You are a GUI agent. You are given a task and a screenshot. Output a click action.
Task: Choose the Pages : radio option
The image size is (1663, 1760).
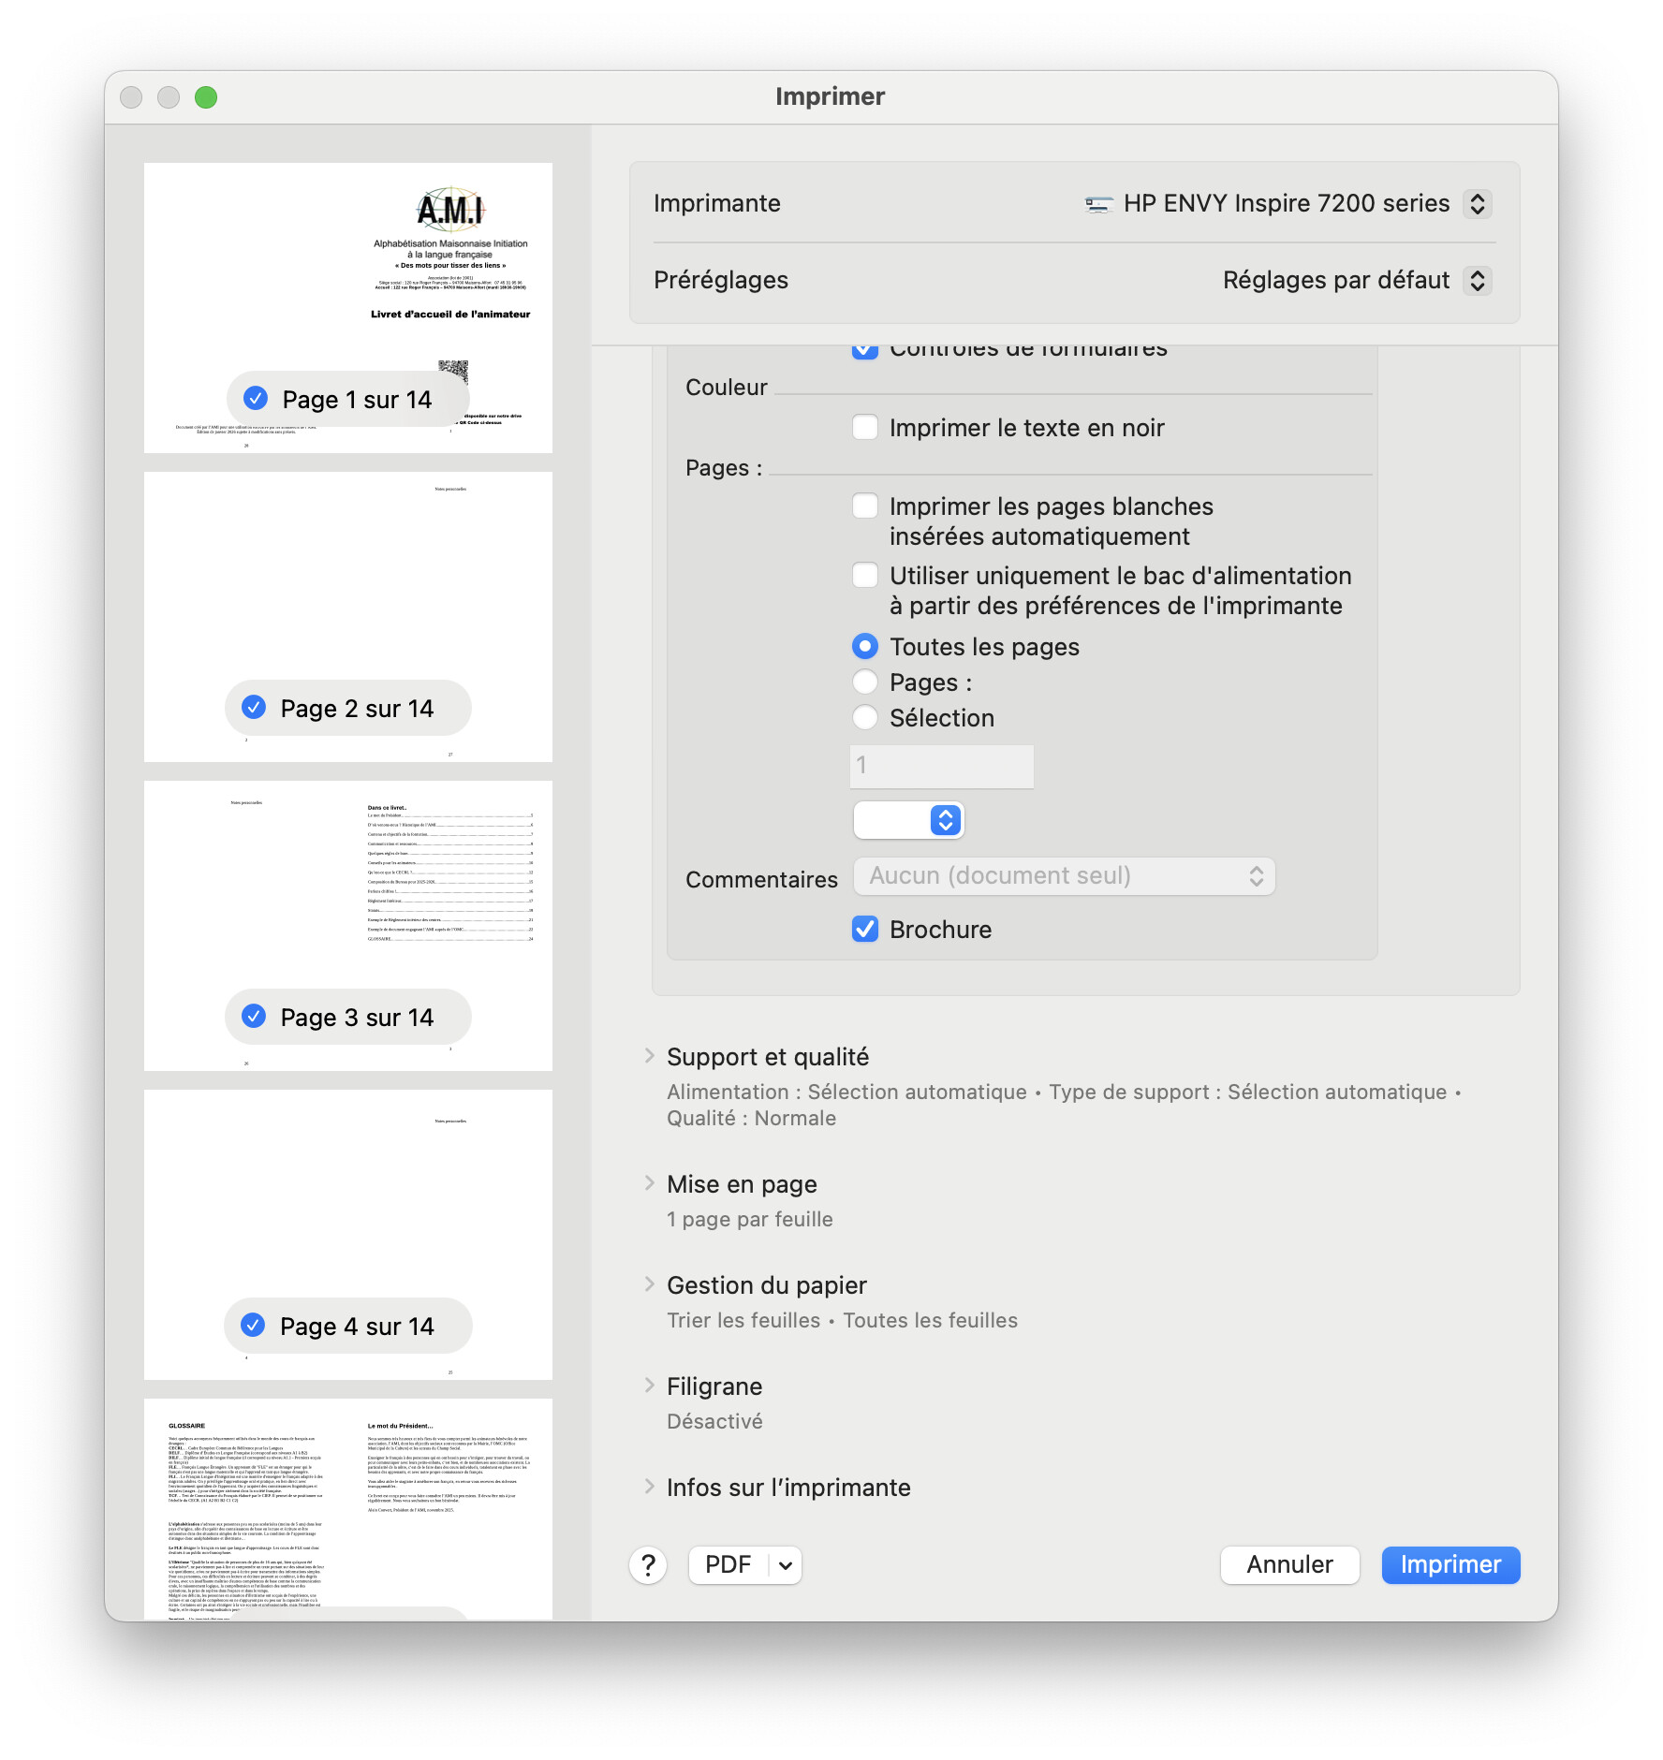tap(865, 682)
